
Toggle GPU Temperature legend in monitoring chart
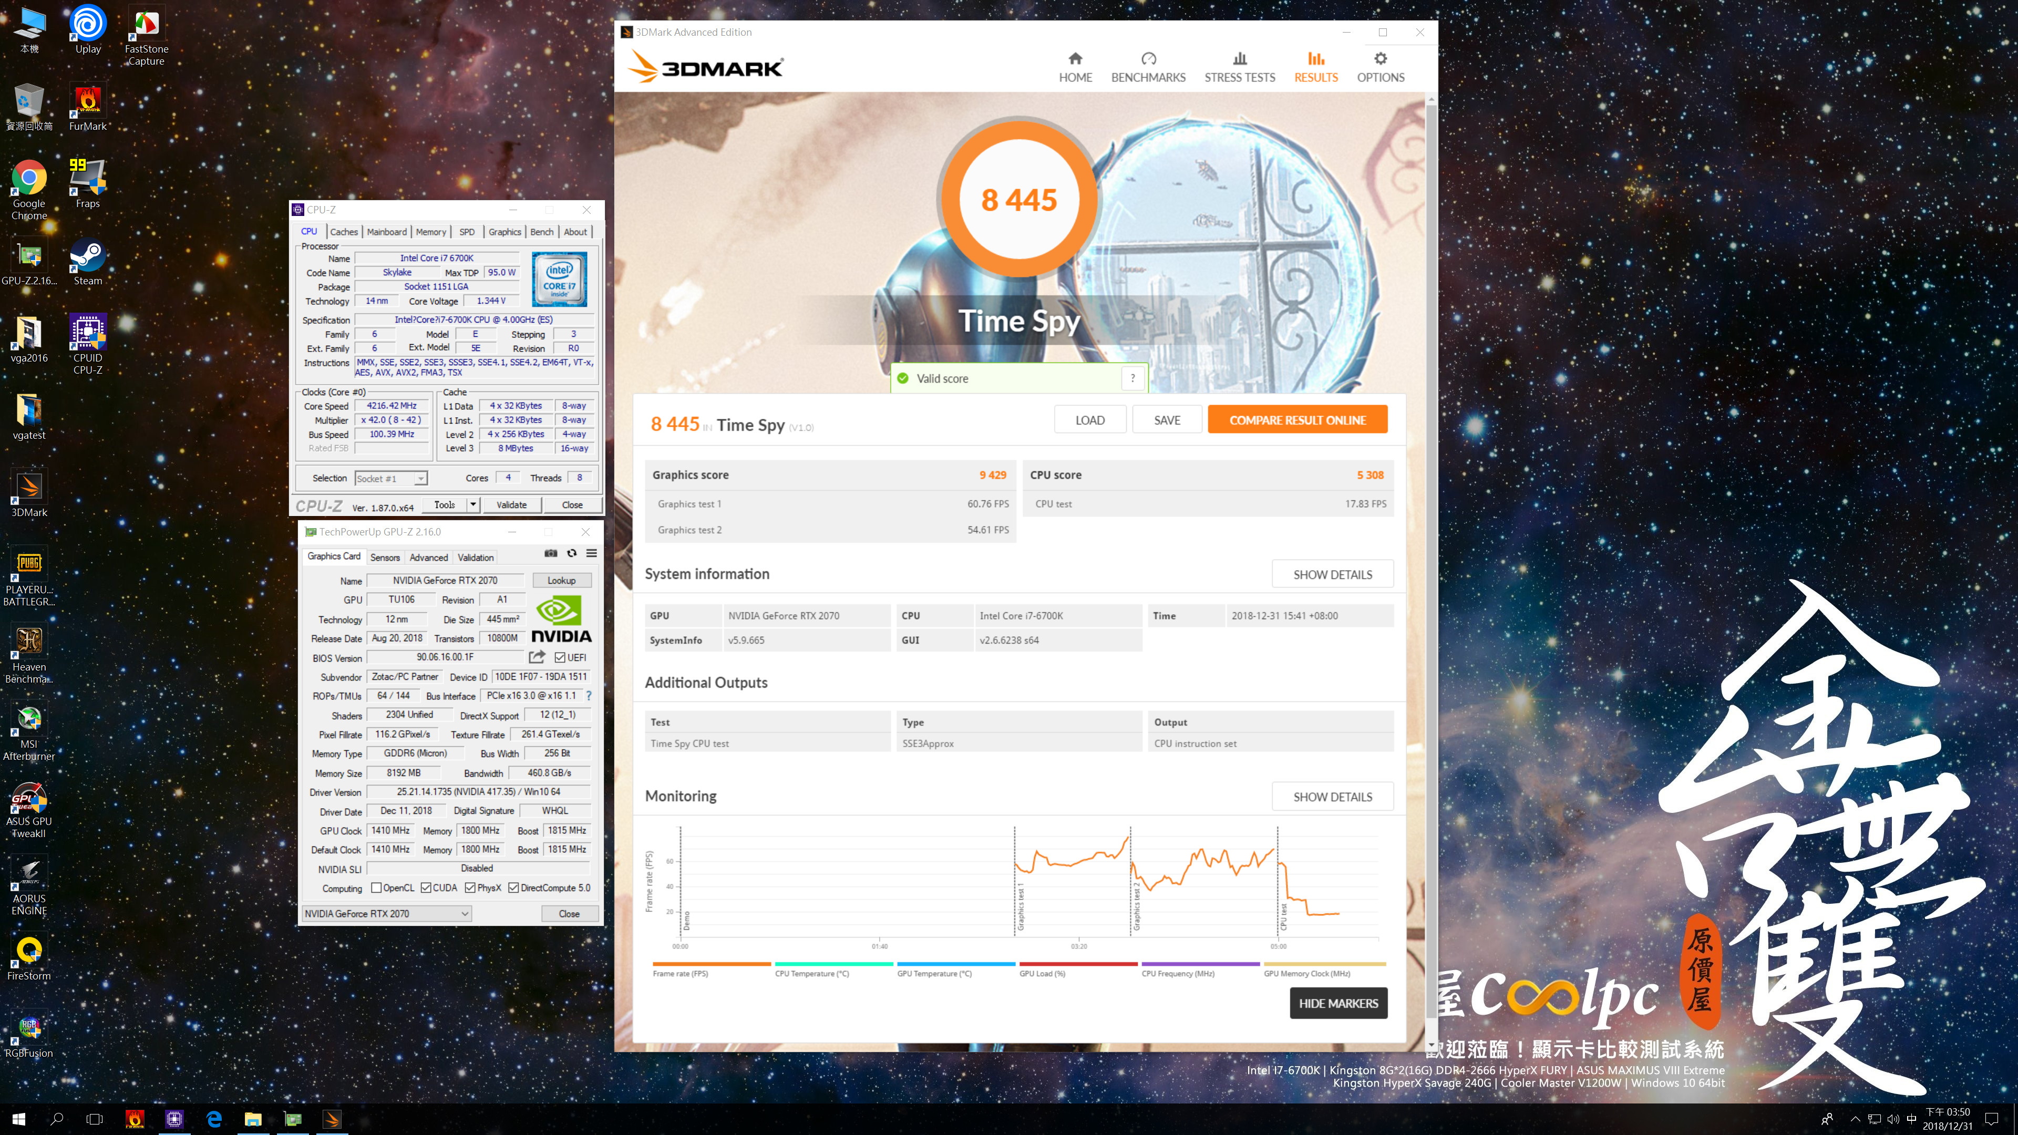point(956,969)
